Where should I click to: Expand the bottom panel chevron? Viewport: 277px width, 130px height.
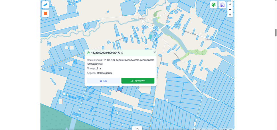137,128
